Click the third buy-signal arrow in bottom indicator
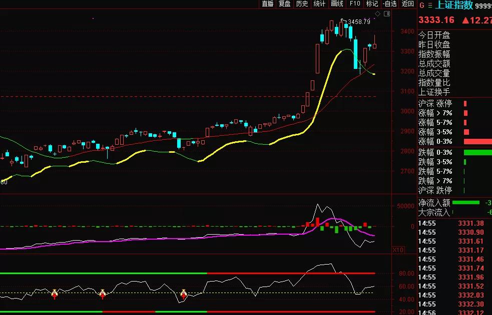 tap(184, 294)
